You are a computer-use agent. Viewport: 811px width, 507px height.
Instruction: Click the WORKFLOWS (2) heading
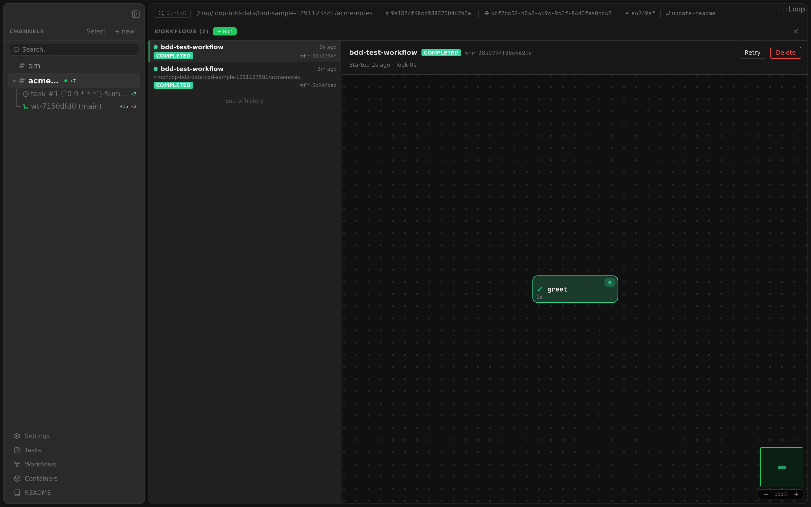(181, 31)
